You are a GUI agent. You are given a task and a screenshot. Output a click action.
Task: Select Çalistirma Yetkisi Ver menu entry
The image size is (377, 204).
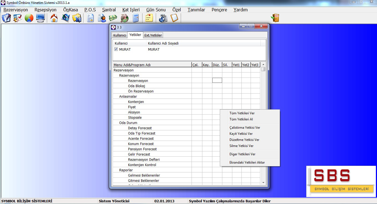pos(250,128)
